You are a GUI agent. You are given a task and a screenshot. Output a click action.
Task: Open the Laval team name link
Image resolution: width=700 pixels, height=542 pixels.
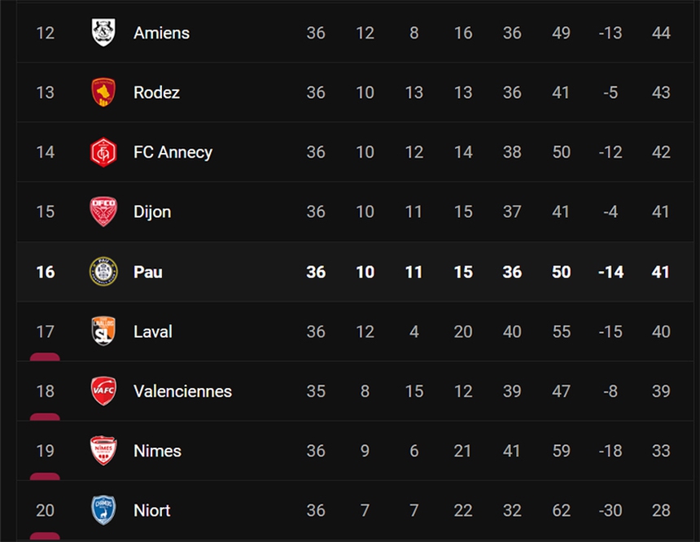click(x=153, y=331)
